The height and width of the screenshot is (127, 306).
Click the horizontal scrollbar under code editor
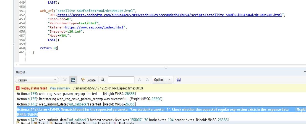coord(160,65)
